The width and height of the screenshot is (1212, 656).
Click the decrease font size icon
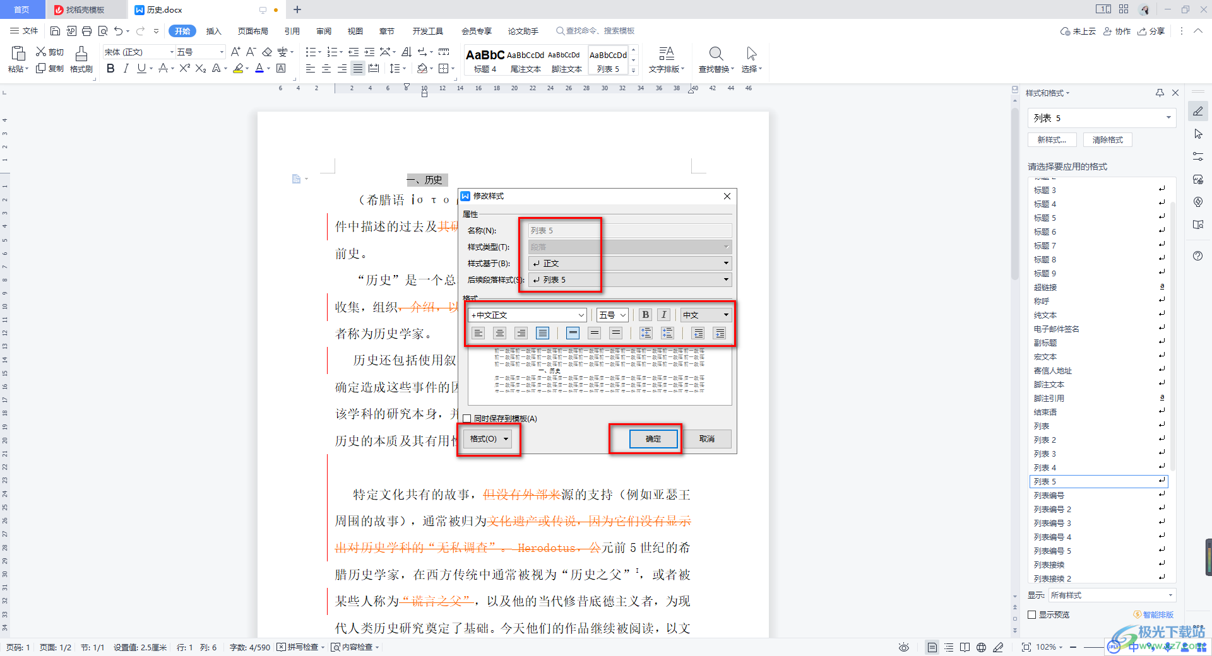[251, 52]
